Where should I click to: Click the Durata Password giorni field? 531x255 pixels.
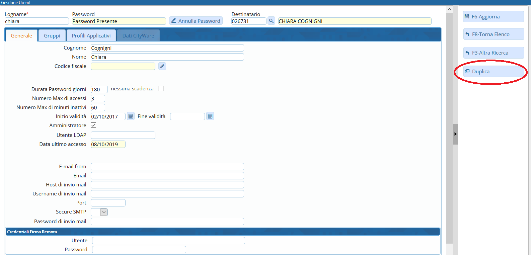(99, 89)
